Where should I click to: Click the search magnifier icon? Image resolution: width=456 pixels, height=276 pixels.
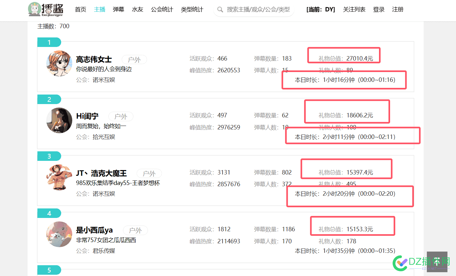[220, 10]
